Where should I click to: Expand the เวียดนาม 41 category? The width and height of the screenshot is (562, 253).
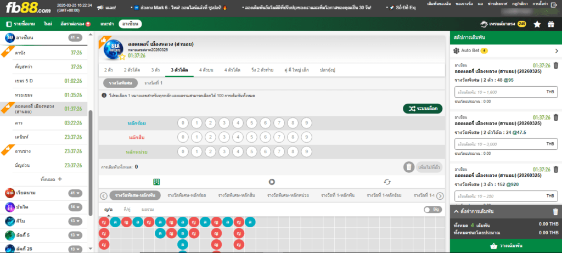[75, 193]
